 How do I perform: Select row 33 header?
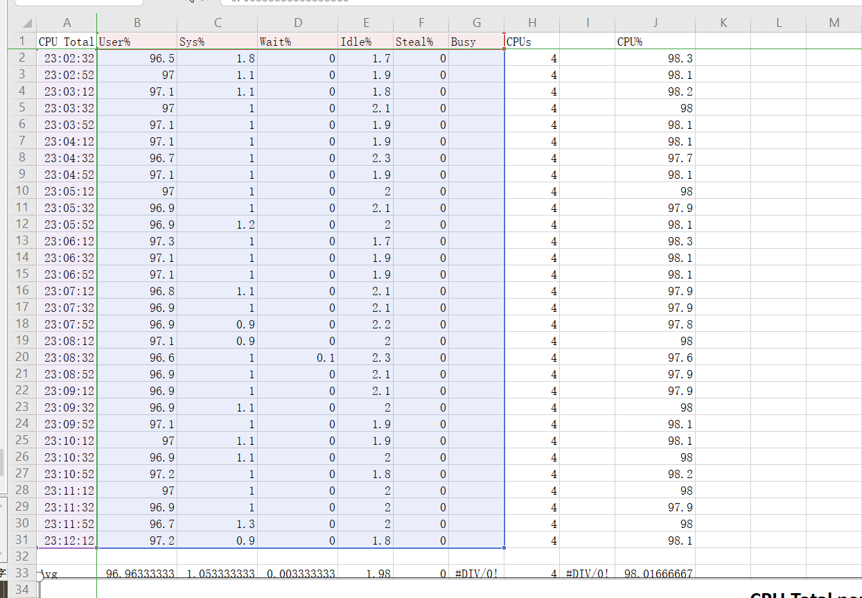pyautogui.click(x=22, y=573)
